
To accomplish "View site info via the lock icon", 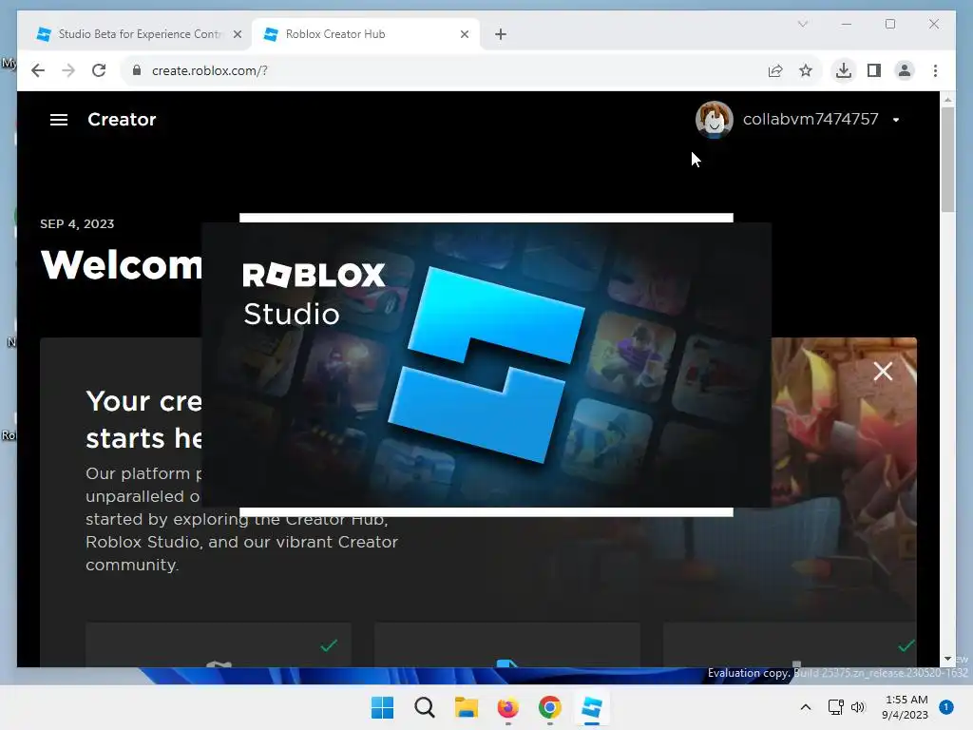I will pos(137,70).
